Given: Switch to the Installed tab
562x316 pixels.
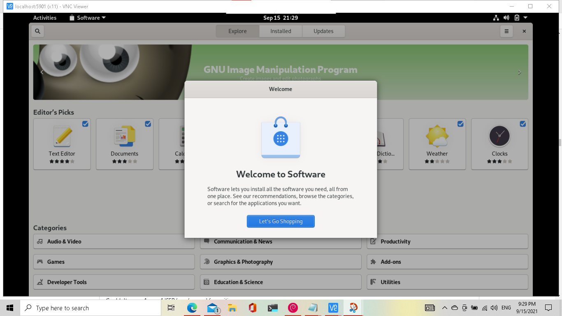Looking at the screenshot, I should pos(280,31).
